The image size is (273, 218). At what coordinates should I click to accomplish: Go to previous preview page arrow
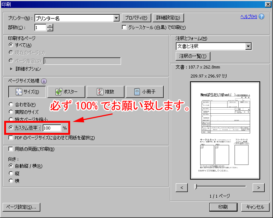point(182,187)
